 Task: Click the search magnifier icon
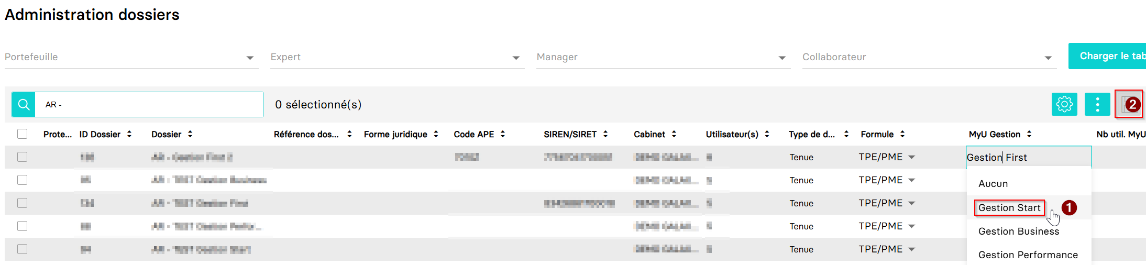[x=24, y=105]
